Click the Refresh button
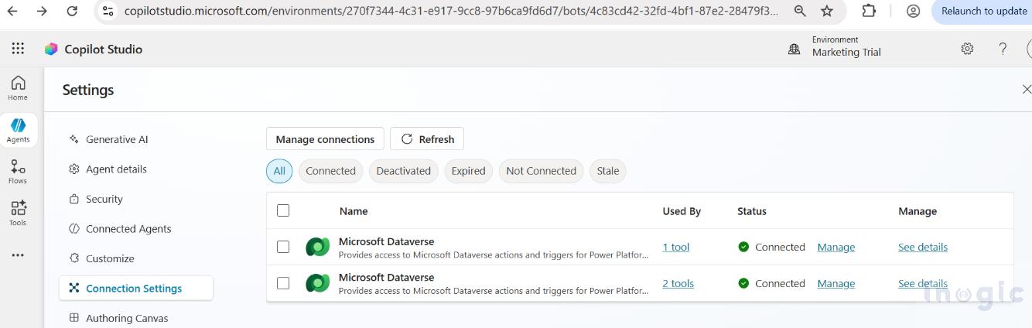Image resolution: width=1032 pixels, height=328 pixels. coord(427,139)
